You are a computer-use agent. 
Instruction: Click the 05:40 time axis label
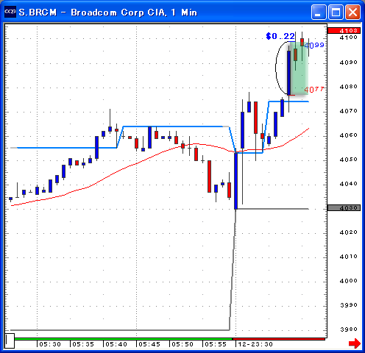pos(116,344)
